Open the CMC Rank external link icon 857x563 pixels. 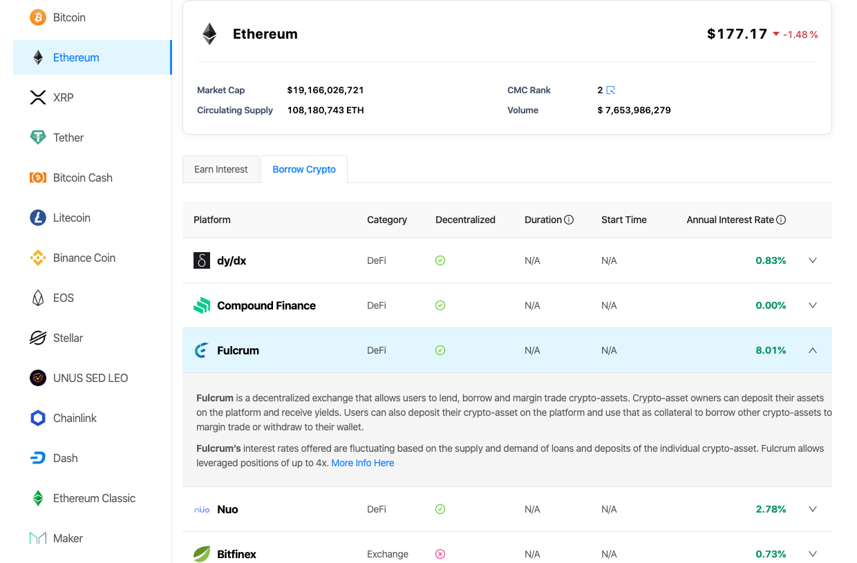point(610,90)
